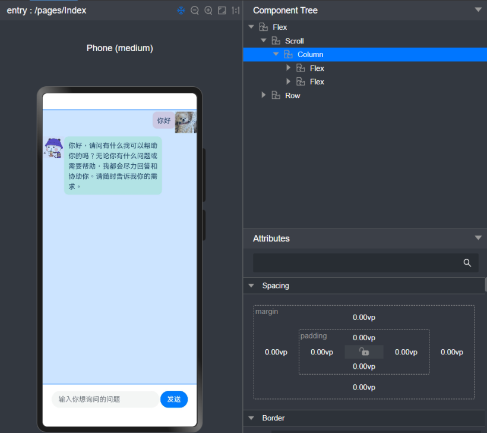Click the top margin 0.00vp value
The height and width of the screenshot is (433, 487).
coord(363,318)
